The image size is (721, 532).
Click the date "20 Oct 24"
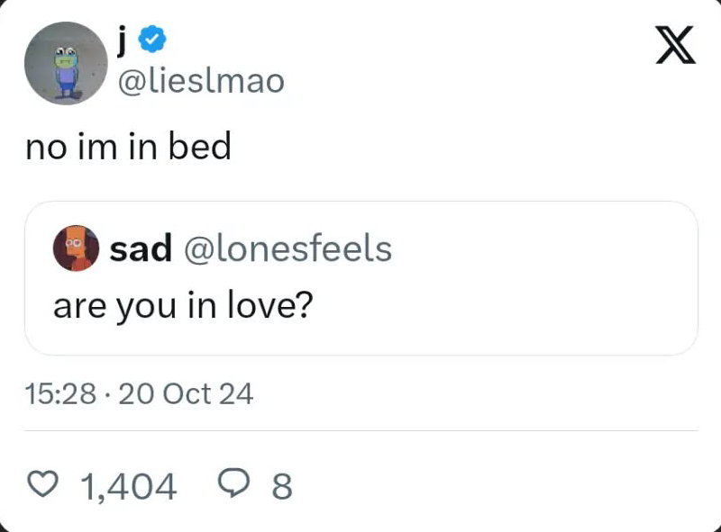pyautogui.click(x=186, y=393)
